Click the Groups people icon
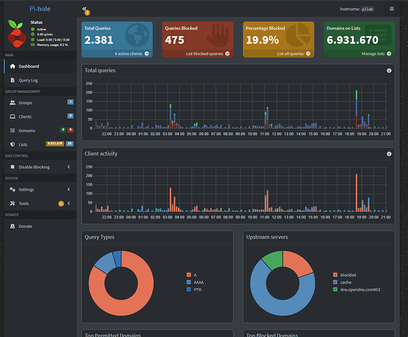 click(x=13, y=102)
